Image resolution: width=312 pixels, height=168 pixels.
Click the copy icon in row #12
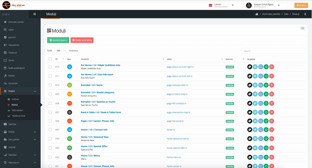250,67
